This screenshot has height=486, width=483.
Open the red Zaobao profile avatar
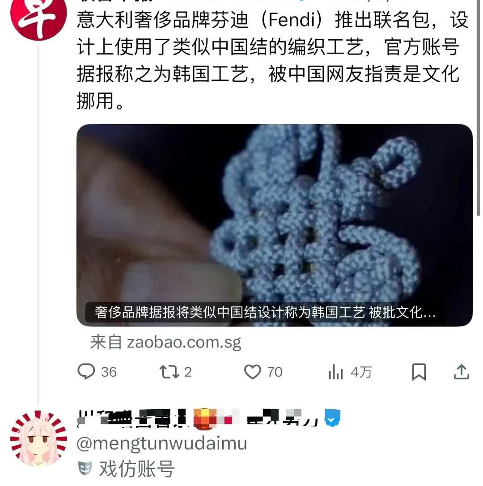(38, 17)
